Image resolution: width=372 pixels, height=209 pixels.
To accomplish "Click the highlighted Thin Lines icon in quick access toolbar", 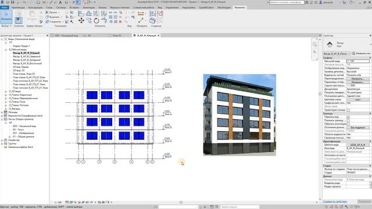I will pyautogui.click(x=78, y=2).
